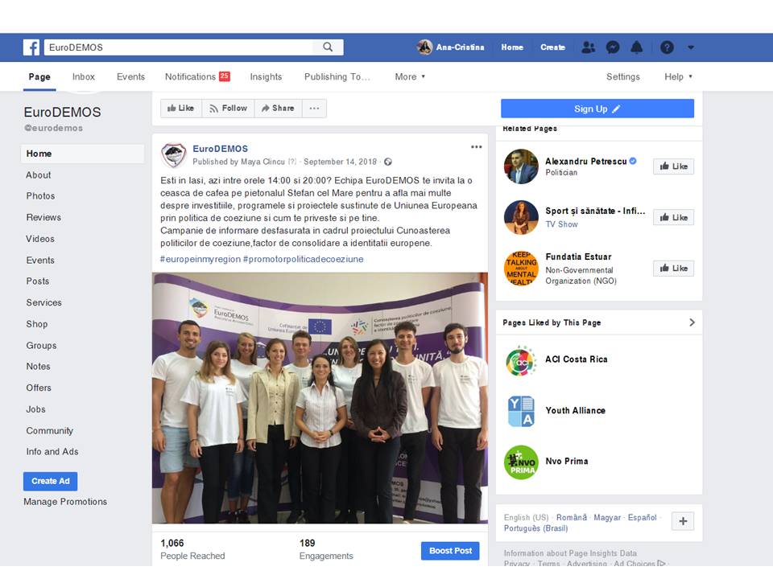Open the Messenger icon
The height and width of the screenshot is (579, 773).
(613, 47)
